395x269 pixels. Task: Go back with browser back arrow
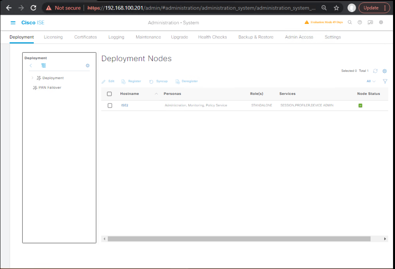(x=9, y=8)
